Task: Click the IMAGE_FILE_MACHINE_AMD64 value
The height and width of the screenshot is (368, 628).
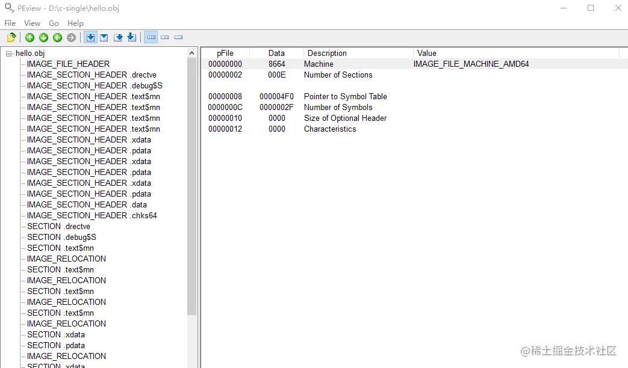Action: 471,64
